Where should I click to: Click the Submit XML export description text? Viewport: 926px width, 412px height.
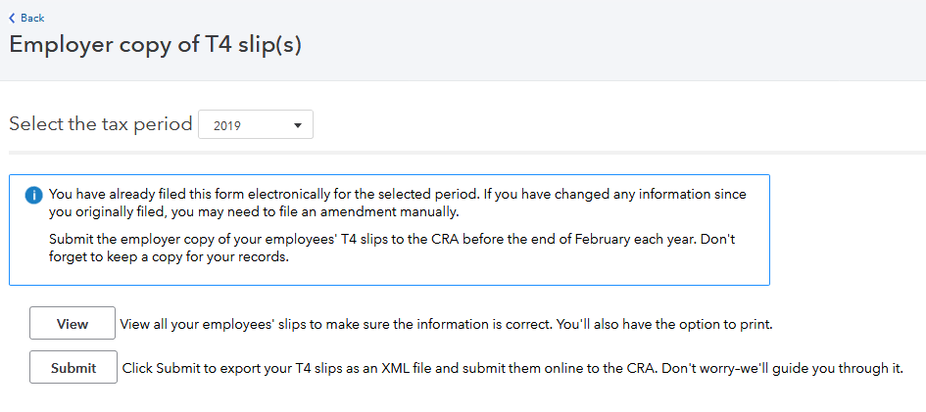tap(512, 369)
